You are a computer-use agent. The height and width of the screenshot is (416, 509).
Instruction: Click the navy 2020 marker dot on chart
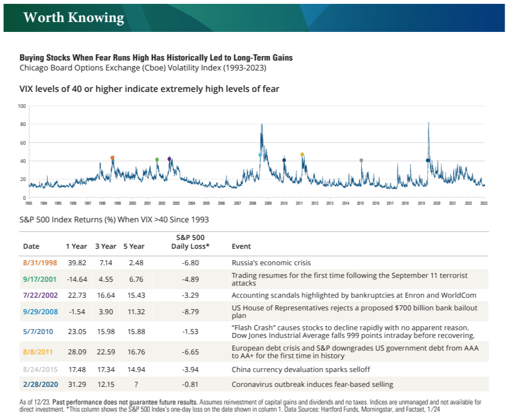coord(428,160)
